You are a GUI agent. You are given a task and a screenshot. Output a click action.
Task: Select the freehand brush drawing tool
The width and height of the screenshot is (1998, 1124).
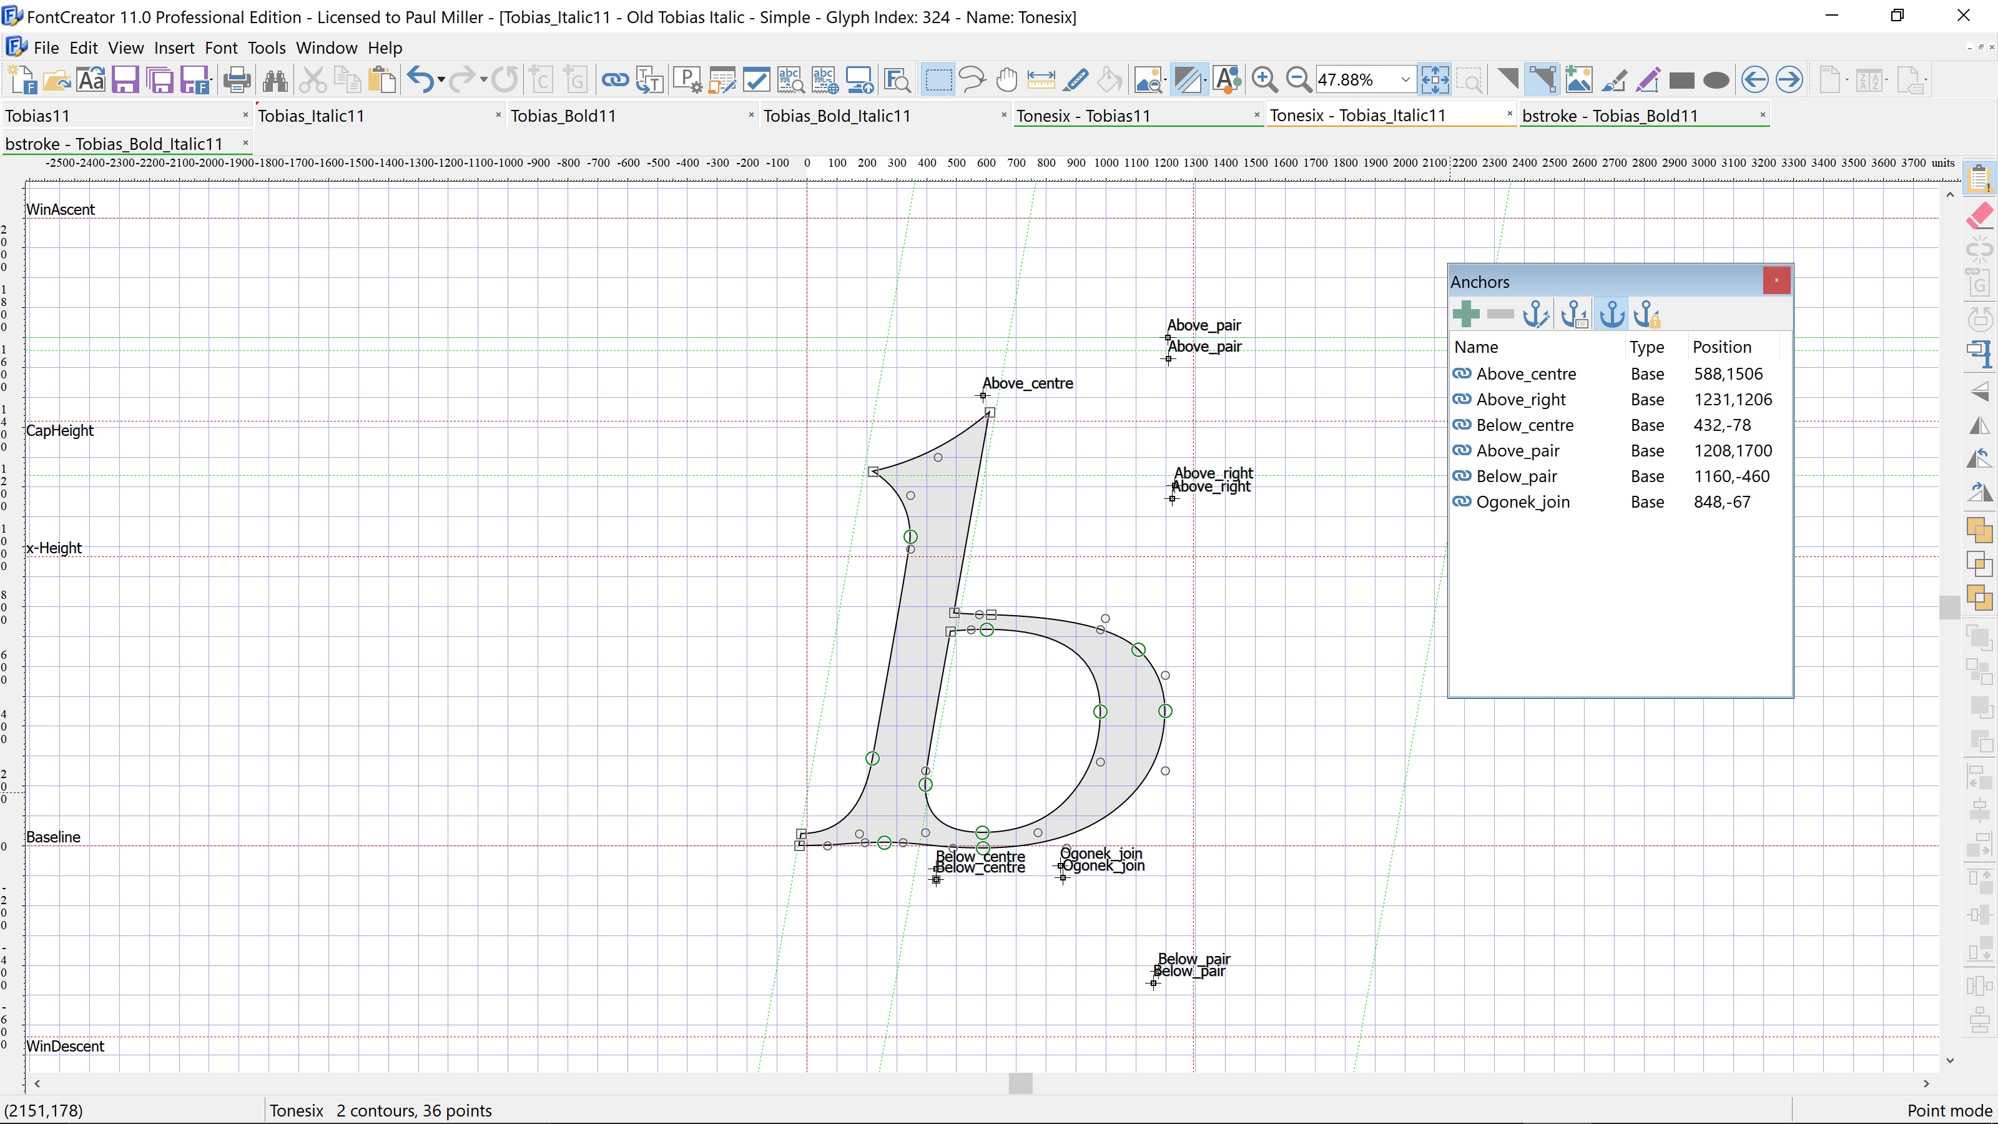1613,79
